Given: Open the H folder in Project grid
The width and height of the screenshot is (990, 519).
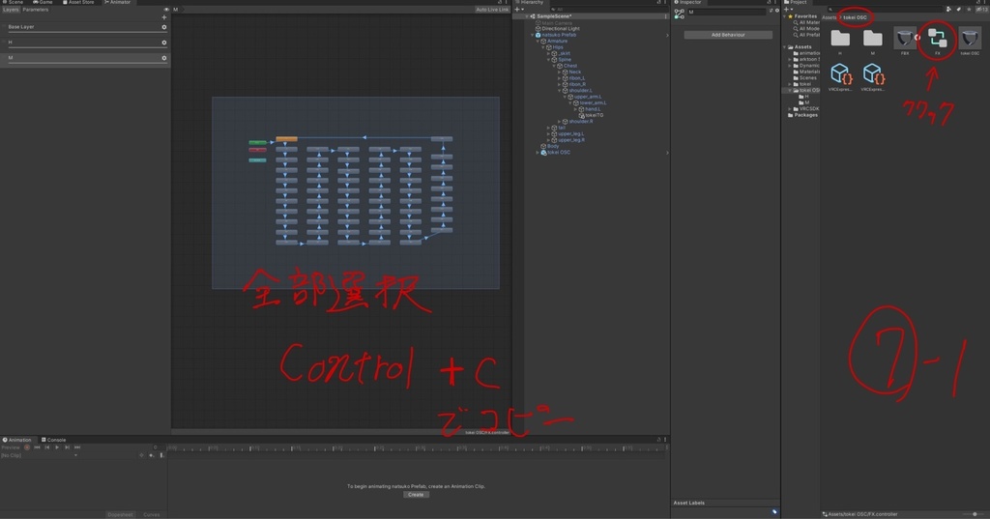Looking at the screenshot, I should pyautogui.click(x=840, y=39).
